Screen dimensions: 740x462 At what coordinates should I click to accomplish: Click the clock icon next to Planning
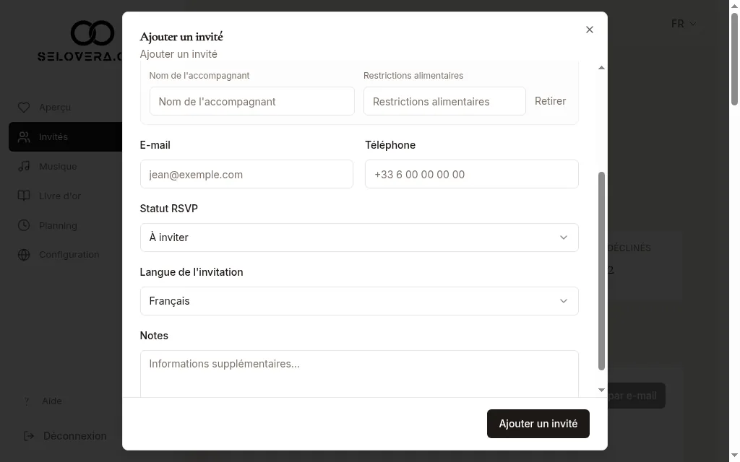tap(24, 225)
